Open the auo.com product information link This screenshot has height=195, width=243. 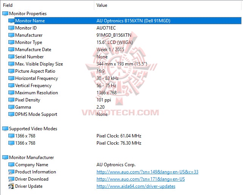(147, 172)
